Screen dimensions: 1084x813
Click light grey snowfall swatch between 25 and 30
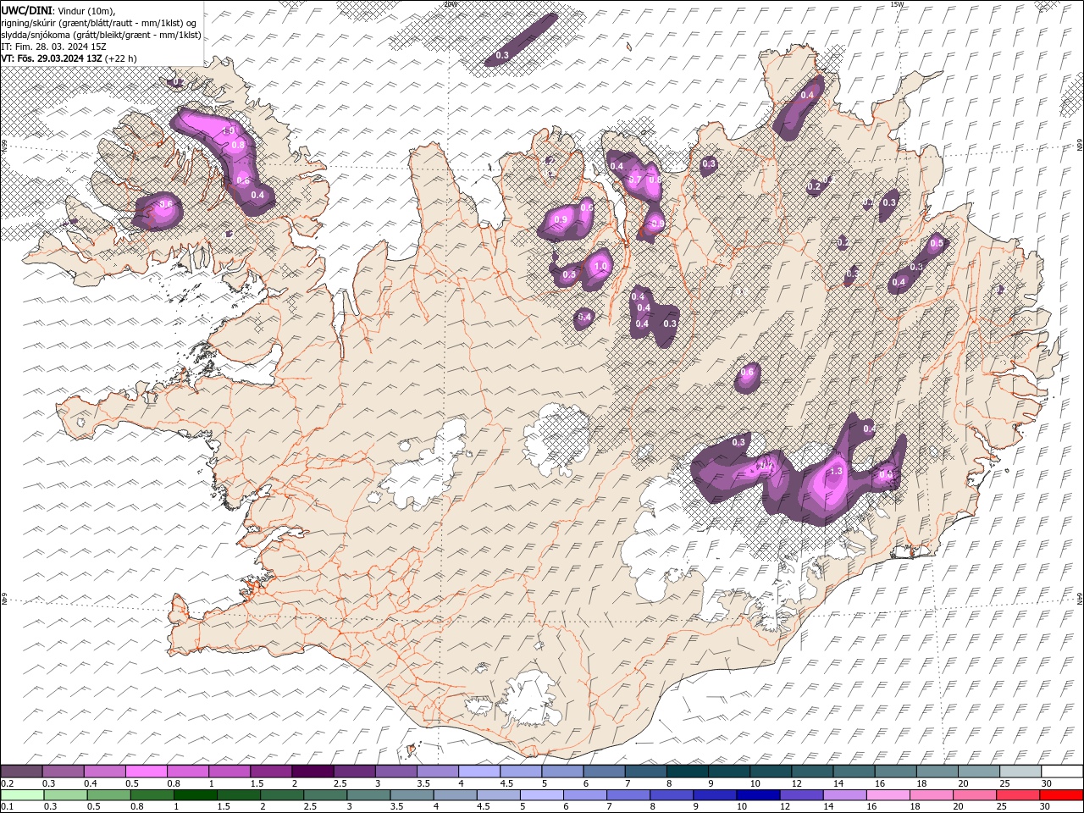1020,772
